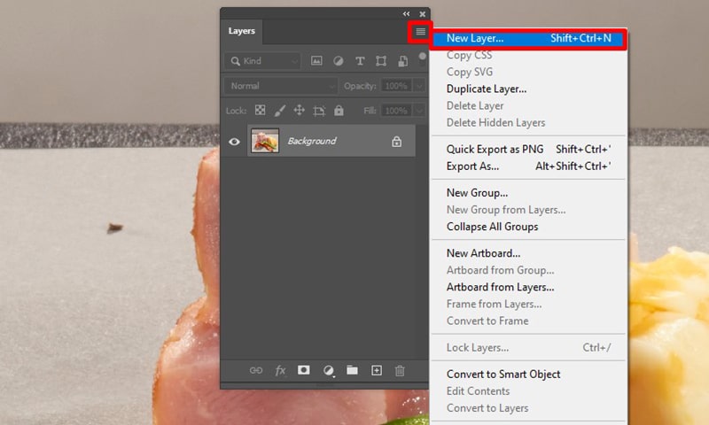The height and width of the screenshot is (425, 709).
Task: Click the Fill value field
Action: point(396,111)
